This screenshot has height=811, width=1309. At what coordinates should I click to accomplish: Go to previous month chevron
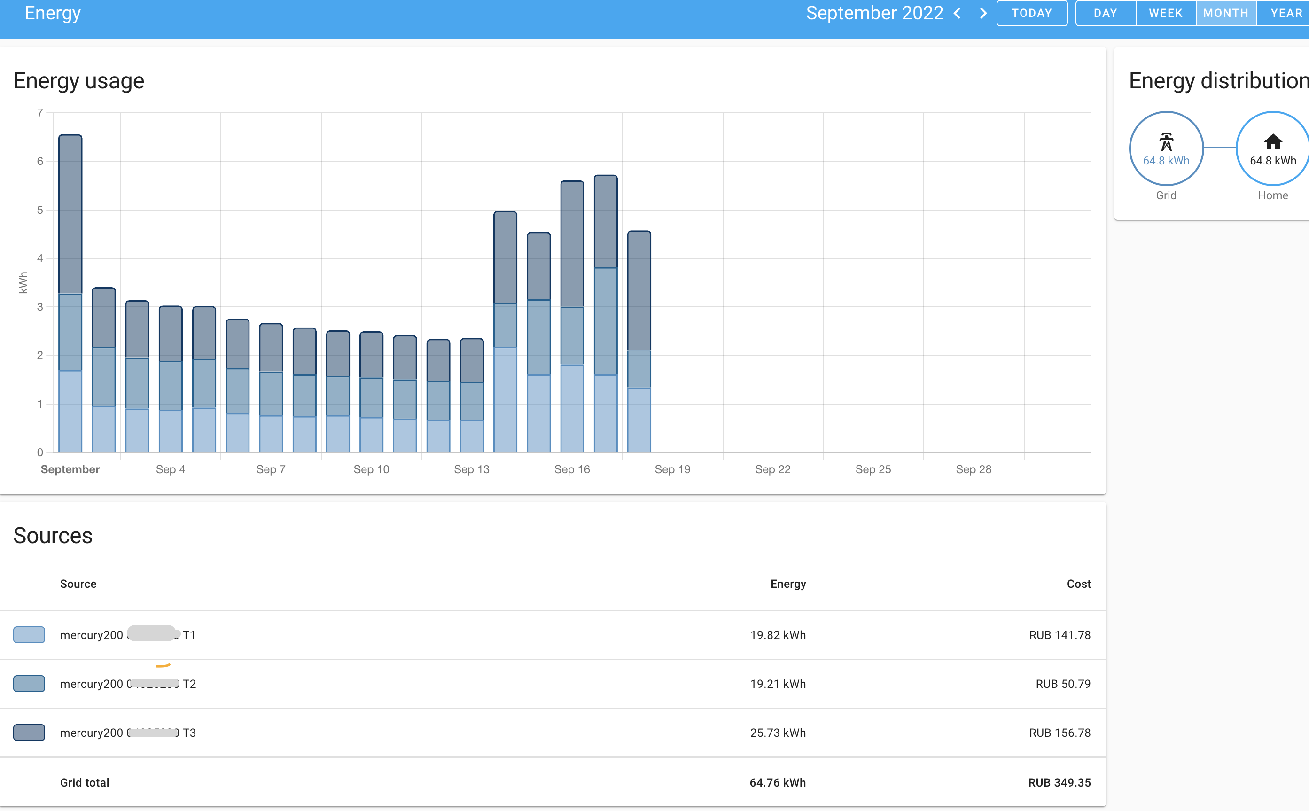coord(957,14)
